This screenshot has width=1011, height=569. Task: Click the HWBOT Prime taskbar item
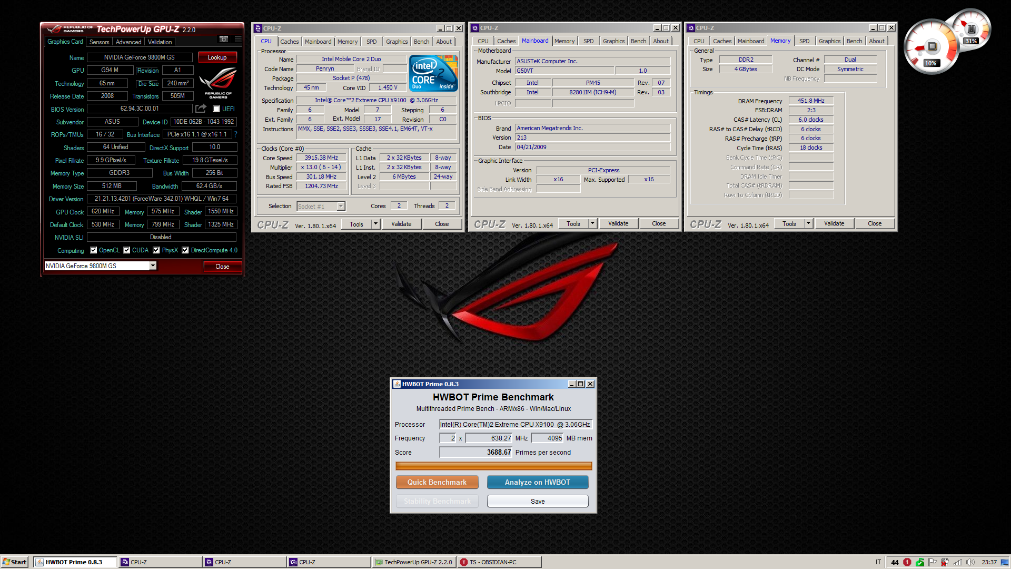click(x=75, y=562)
